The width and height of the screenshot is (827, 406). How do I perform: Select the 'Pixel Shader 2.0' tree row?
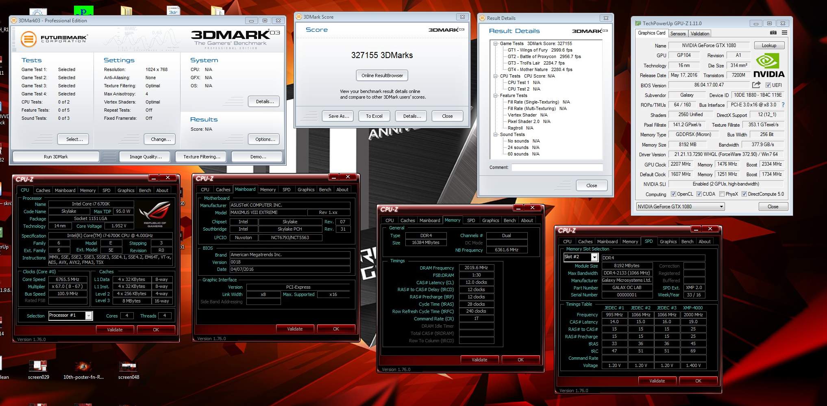click(529, 121)
